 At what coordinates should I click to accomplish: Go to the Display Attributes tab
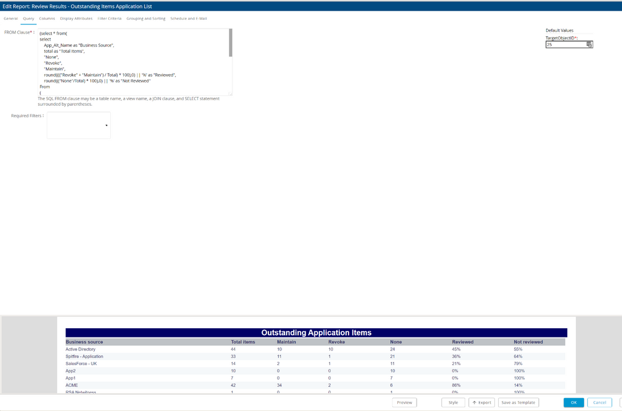[76, 19]
